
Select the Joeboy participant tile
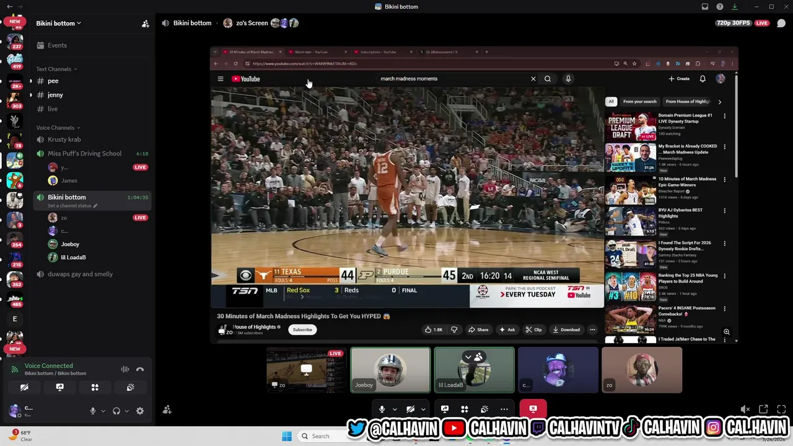pyautogui.click(x=390, y=370)
